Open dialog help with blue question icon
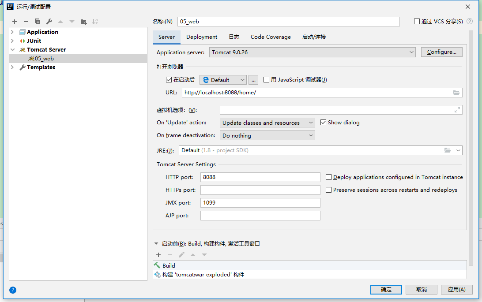This screenshot has width=482, height=302. pos(13,290)
